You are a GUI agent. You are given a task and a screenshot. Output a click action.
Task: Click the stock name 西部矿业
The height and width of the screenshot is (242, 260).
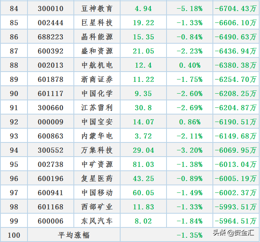pos(97,207)
